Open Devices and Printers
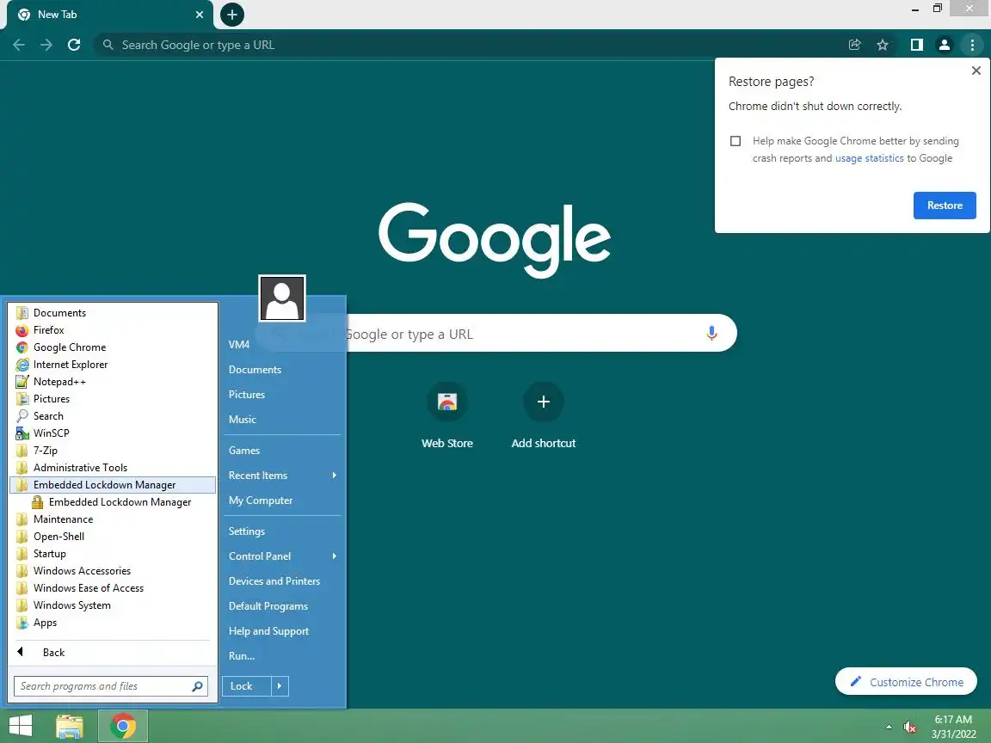 (282, 581)
